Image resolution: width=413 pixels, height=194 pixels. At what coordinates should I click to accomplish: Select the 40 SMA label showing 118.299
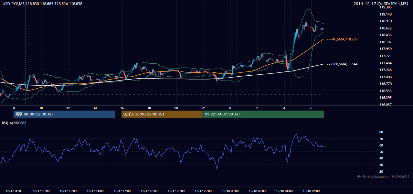(342, 39)
